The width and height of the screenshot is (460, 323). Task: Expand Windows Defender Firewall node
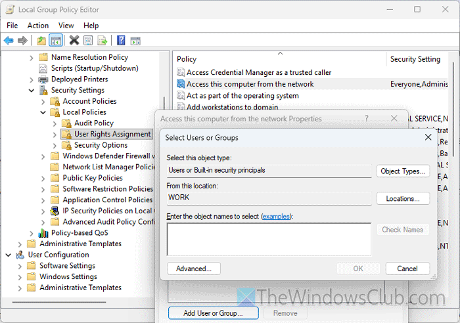(43, 156)
